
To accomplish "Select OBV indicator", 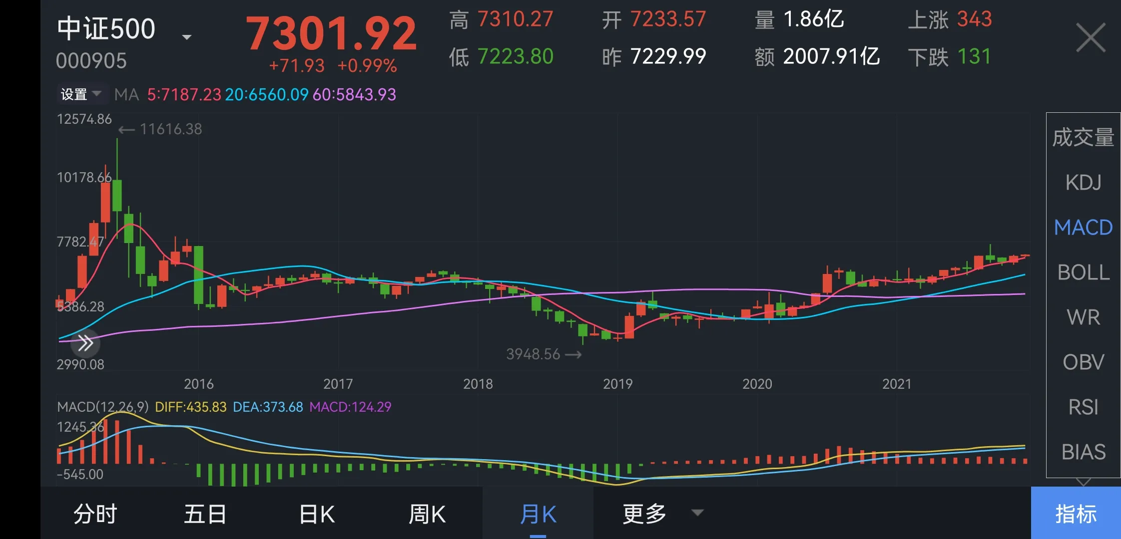I will pos(1083,362).
